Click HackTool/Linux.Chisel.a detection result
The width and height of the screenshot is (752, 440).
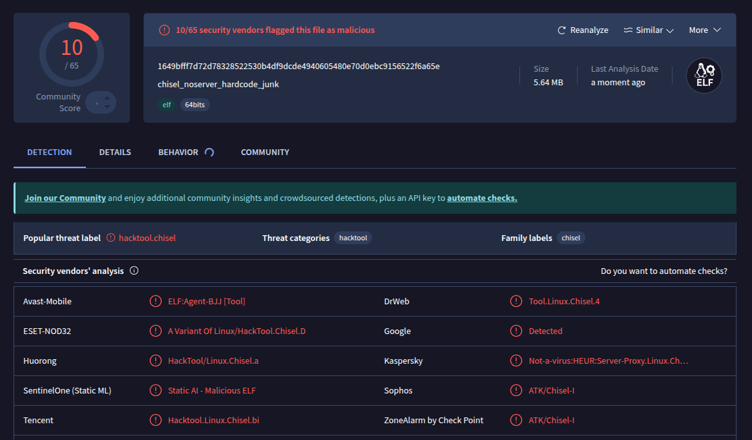click(213, 361)
